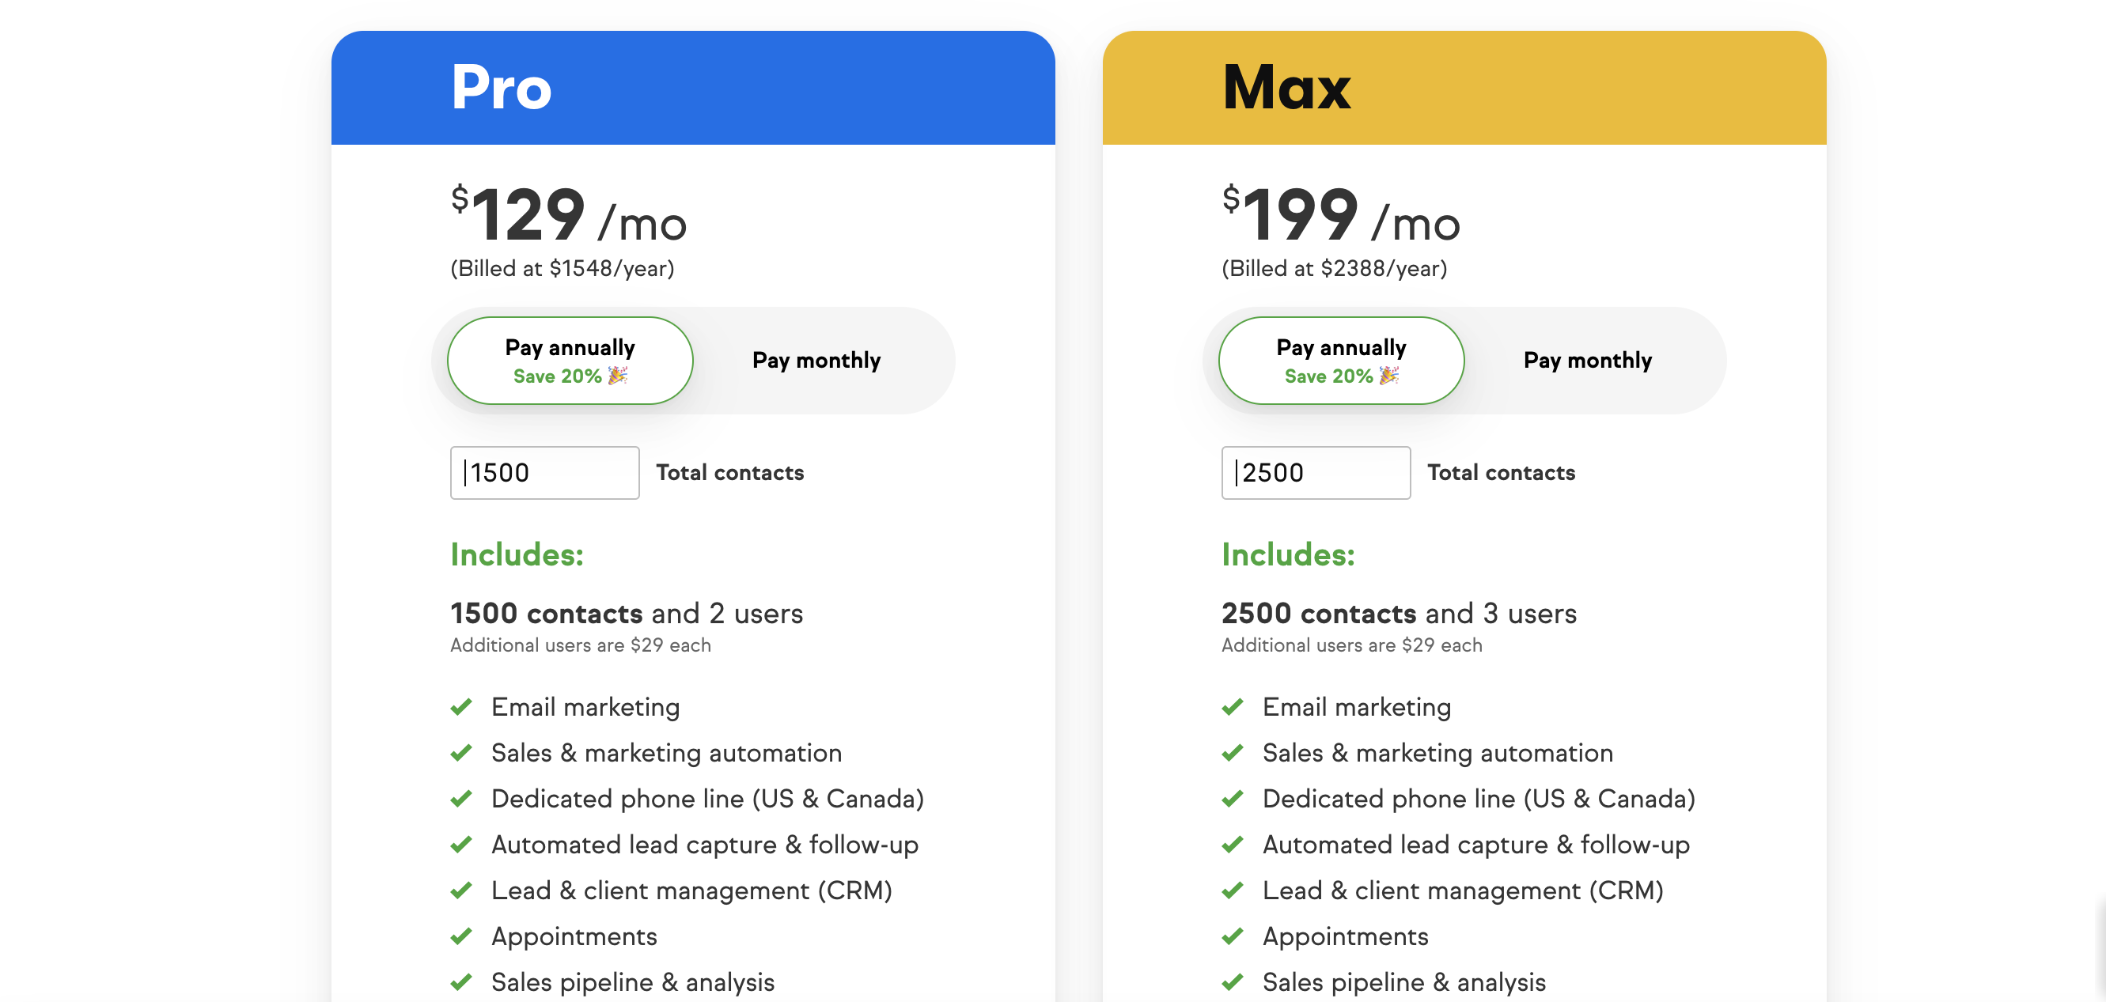Select Pay annually in Max plan
Viewport: 2106px width, 1002px height.
click(1341, 361)
